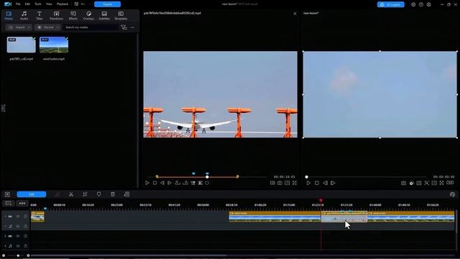Viewport: 460px width, 259px height.
Task: Step to next frame in timeline preview
Action: (x=333, y=183)
